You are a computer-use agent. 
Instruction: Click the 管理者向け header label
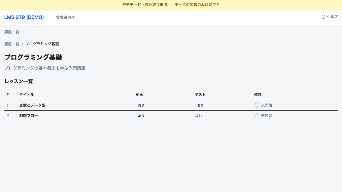(65, 17)
